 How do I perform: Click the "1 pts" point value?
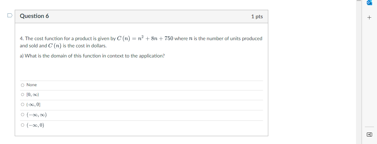point(257,16)
